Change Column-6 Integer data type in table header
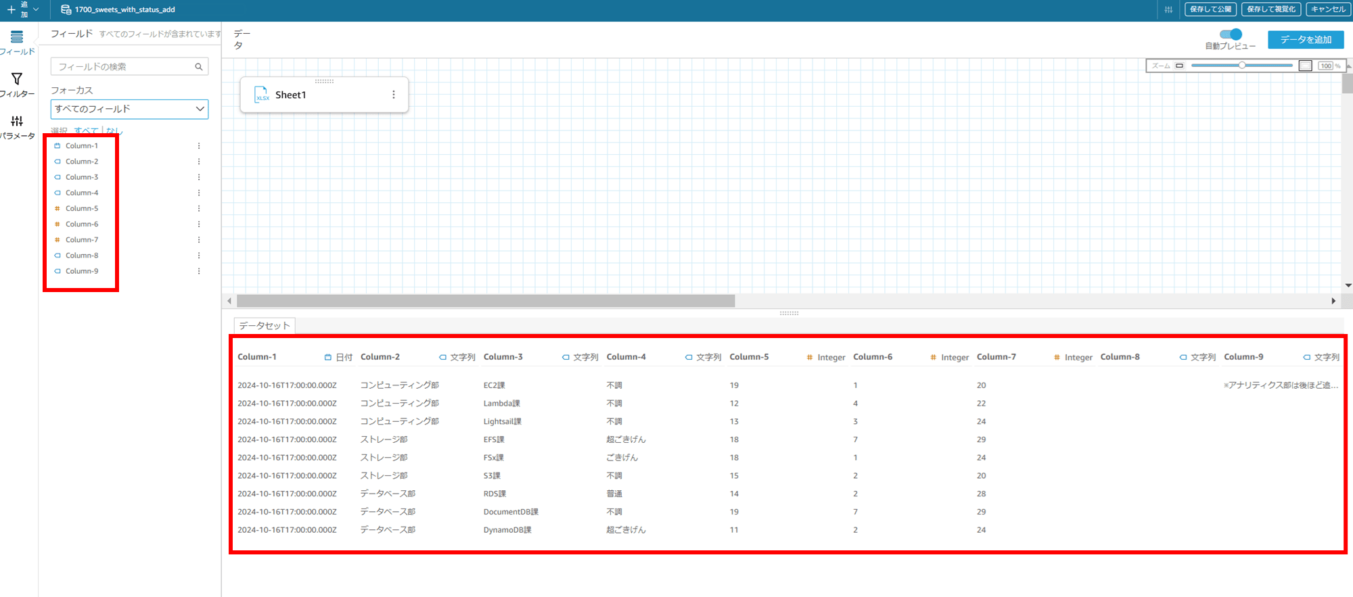1353x597 pixels. click(950, 357)
